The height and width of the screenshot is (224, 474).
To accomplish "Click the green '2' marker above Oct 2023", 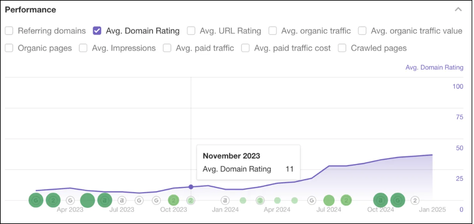I will click(174, 201).
